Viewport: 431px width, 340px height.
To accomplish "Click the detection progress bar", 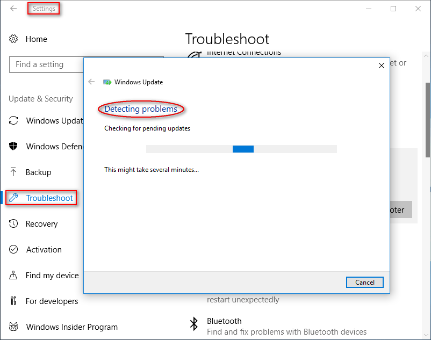I will point(241,149).
